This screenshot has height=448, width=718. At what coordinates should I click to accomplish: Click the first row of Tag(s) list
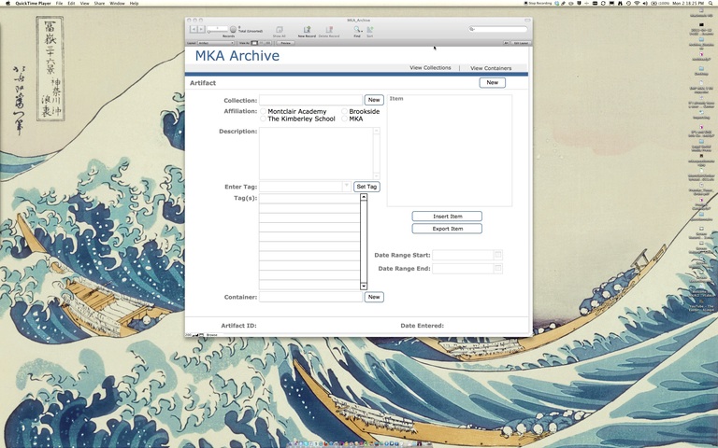pyautogui.click(x=309, y=199)
